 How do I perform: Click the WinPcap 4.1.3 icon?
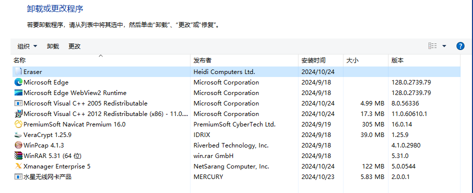(x=18, y=145)
